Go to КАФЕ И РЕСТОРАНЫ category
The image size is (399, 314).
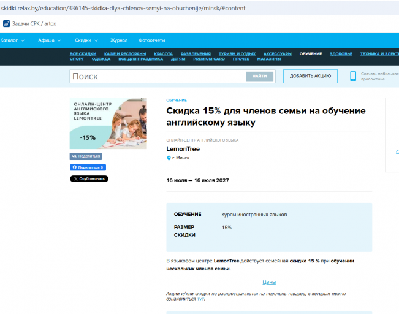point(125,54)
